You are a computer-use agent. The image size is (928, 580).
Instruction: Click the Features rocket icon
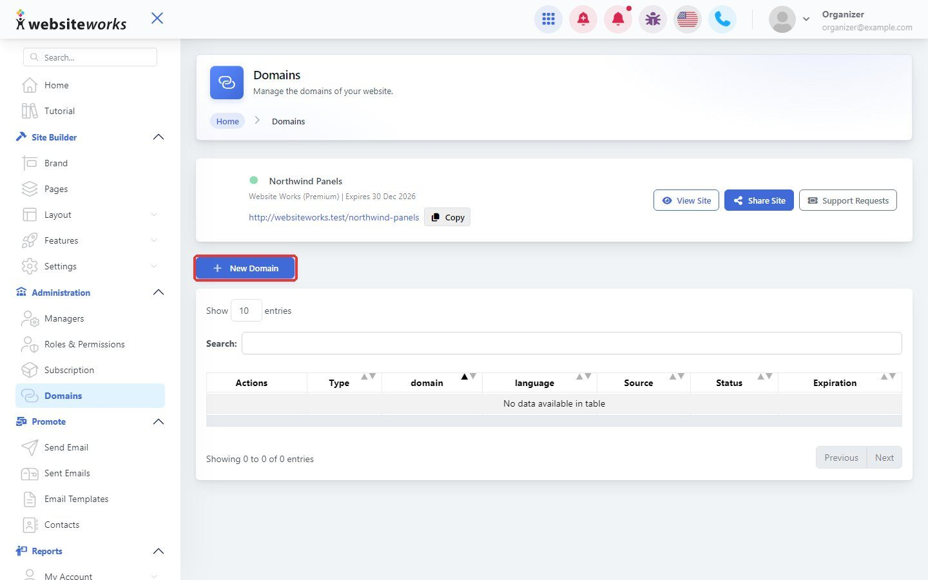coord(30,240)
